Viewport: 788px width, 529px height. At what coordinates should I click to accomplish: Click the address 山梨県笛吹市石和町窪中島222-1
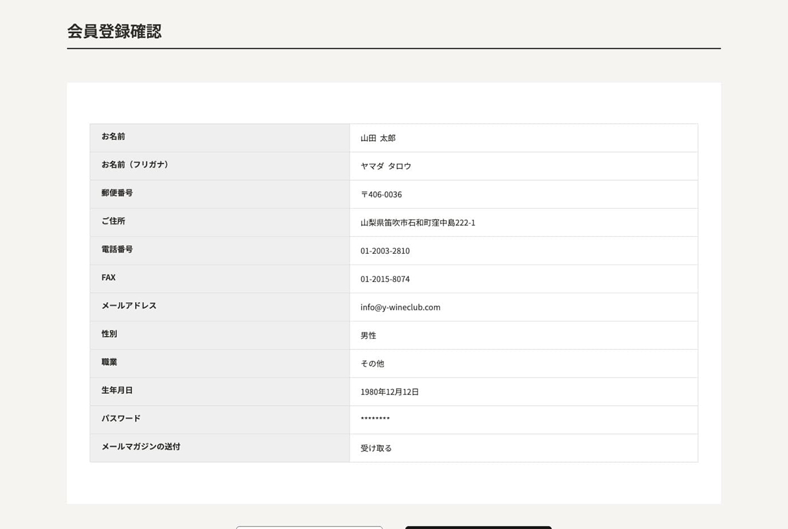click(418, 223)
